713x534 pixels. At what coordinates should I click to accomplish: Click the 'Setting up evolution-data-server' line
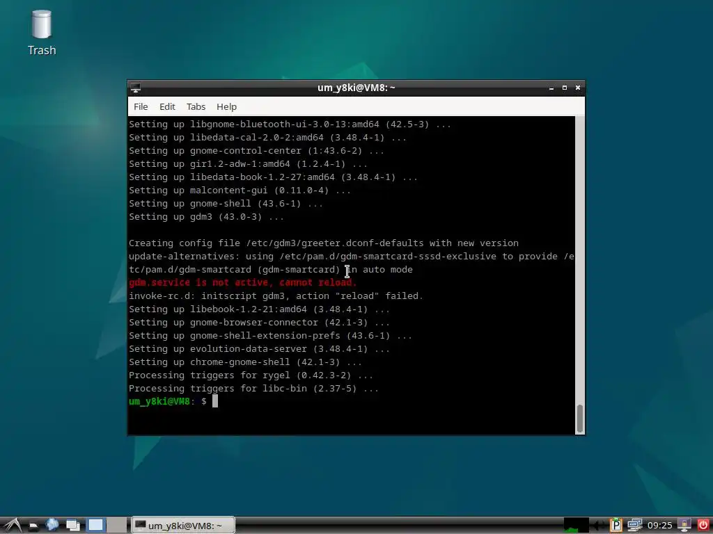(x=259, y=349)
